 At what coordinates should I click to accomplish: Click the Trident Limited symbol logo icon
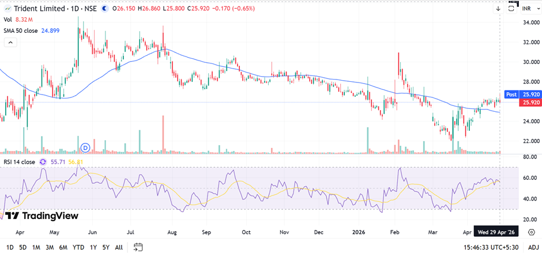tap(6, 9)
